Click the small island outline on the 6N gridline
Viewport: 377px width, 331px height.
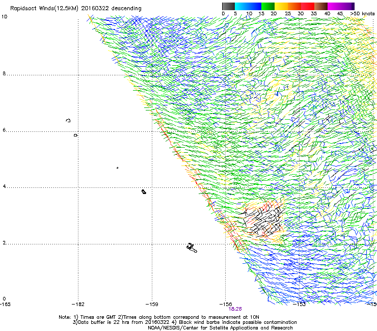pyautogui.click(x=75, y=135)
